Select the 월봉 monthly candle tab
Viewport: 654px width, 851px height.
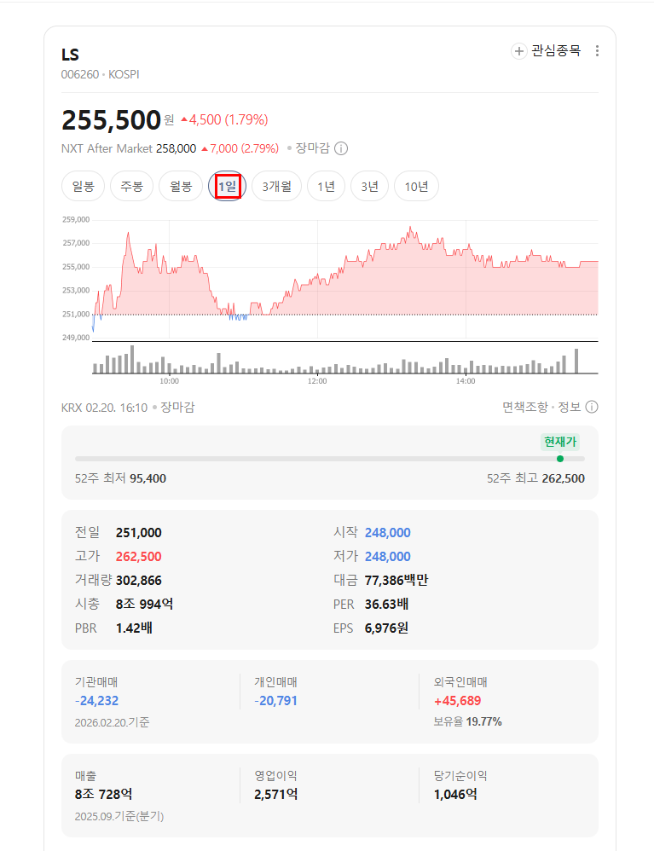coord(181,186)
